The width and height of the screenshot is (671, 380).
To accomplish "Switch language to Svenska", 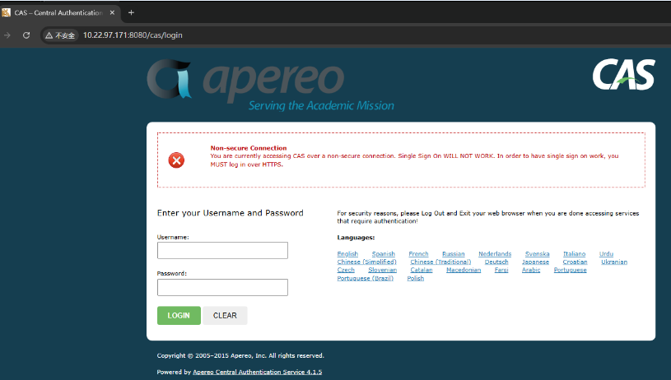I will click(x=537, y=254).
